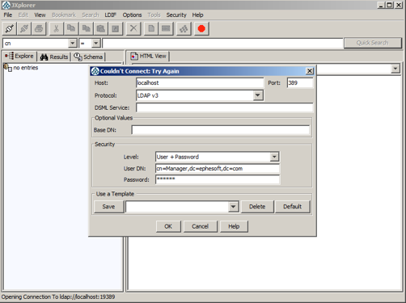Click the red Stop button icon
Screen dimensions: 406x303
pos(201,28)
